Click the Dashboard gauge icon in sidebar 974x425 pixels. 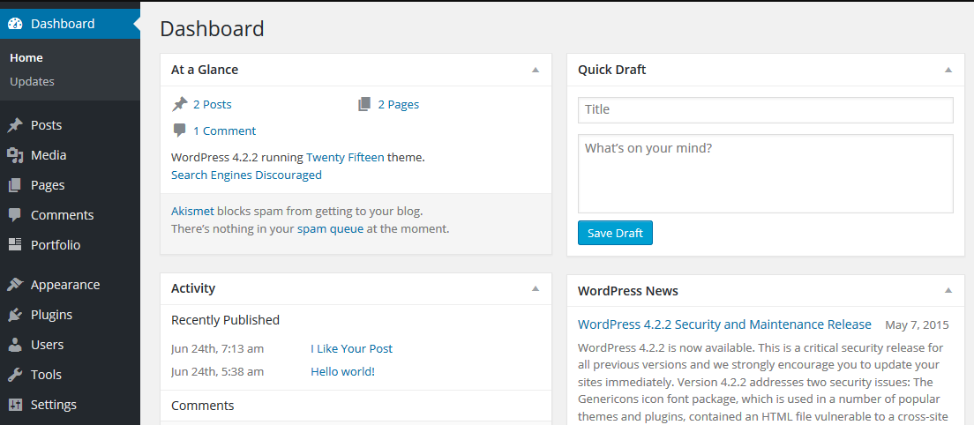(15, 24)
